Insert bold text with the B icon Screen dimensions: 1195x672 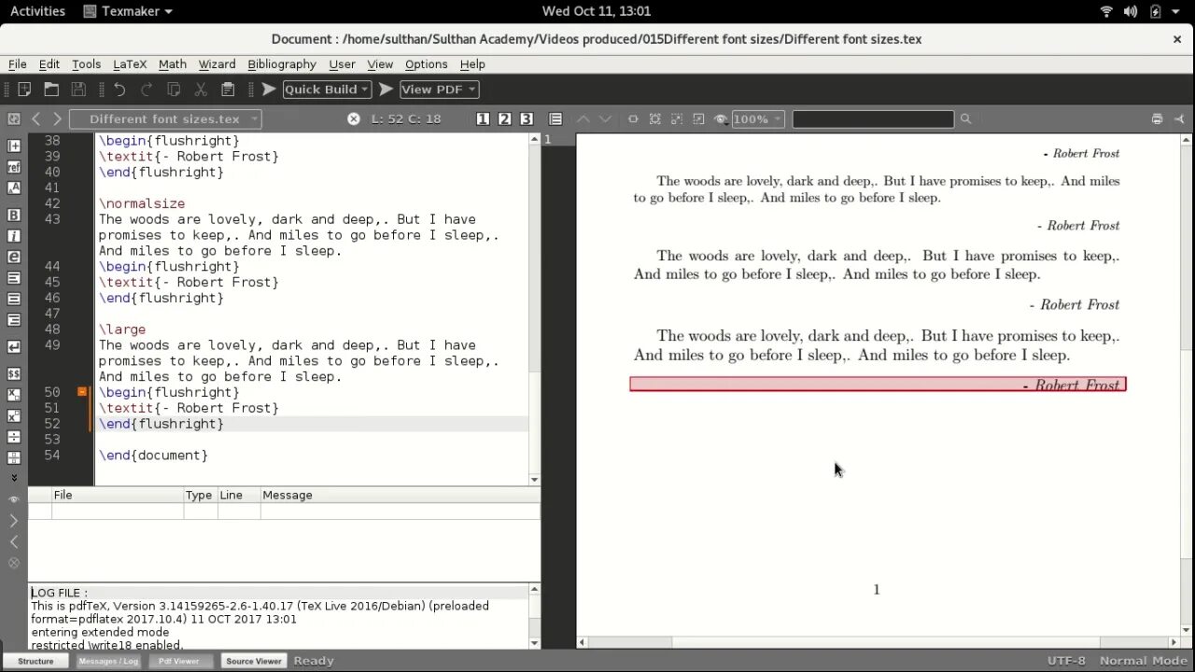[x=14, y=216]
